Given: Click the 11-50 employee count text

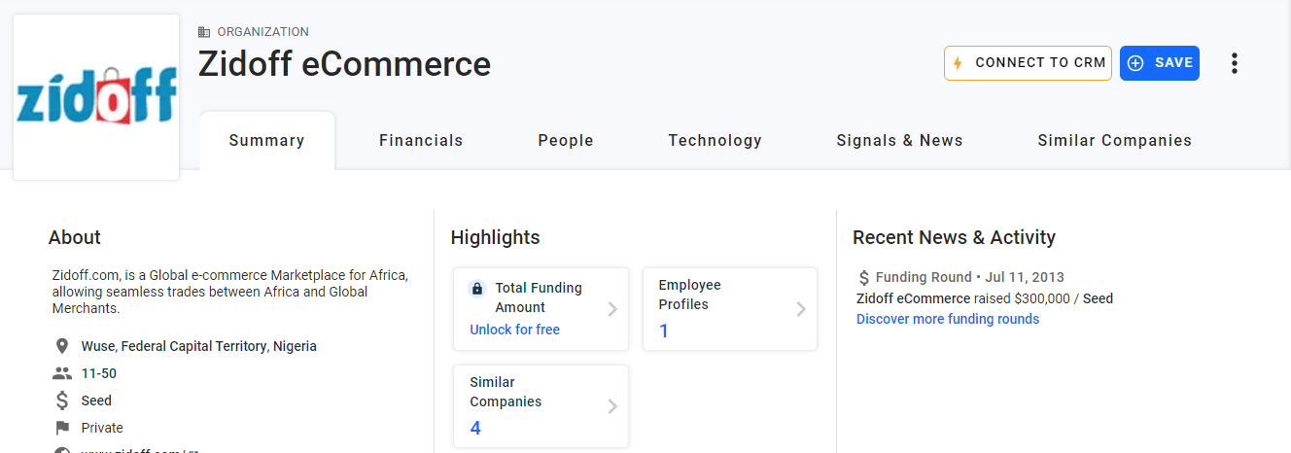Looking at the screenshot, I should tap(99, 373).
